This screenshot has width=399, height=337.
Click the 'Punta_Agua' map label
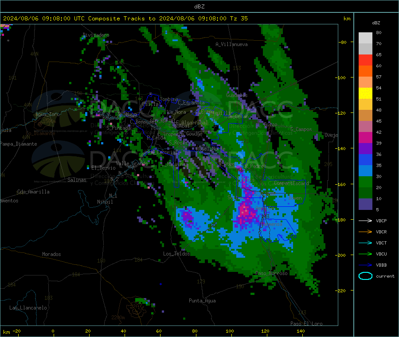pyautogui.click(x=202, y=301)
